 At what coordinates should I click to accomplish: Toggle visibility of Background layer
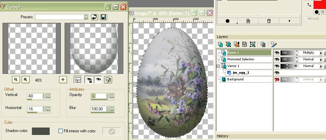point(277,79)
